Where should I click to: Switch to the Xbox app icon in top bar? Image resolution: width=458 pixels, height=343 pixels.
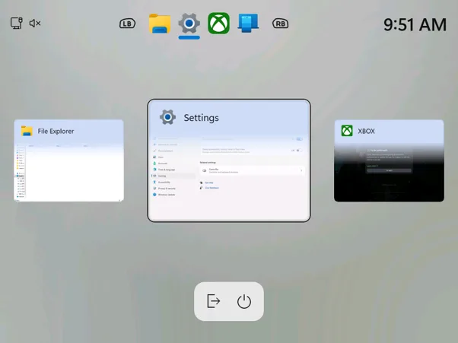(218, 23)
